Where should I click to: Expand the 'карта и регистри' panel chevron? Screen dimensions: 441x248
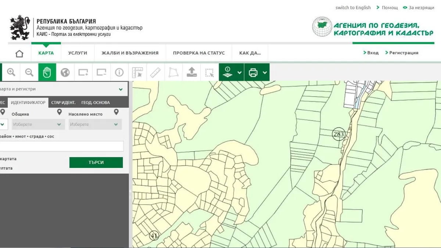(121, 89)
